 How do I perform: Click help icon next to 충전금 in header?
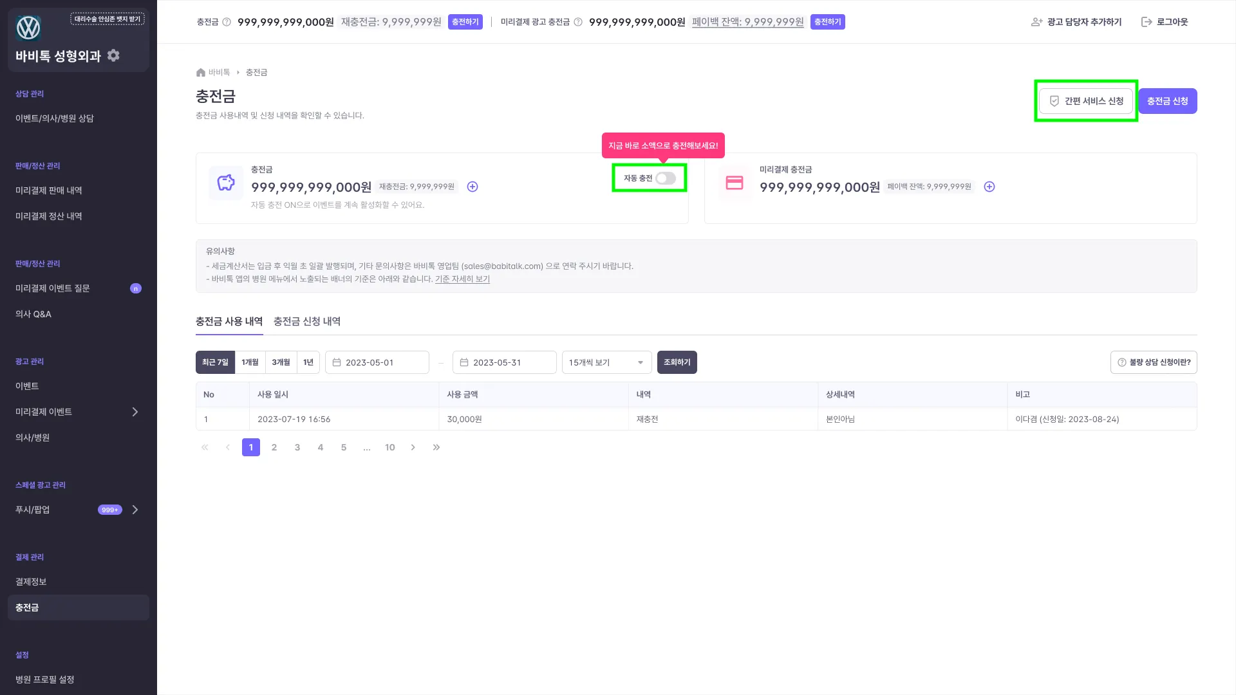[x=227, y=22]
